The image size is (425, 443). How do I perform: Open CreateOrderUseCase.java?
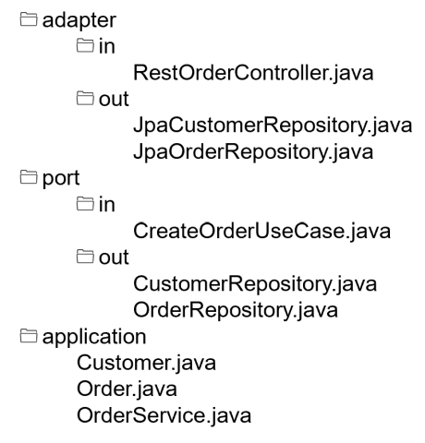(x=261, y=231)
